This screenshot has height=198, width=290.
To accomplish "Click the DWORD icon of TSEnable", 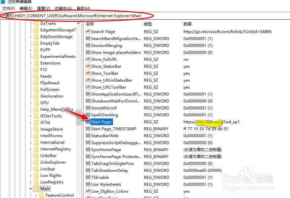I will 88,177.
